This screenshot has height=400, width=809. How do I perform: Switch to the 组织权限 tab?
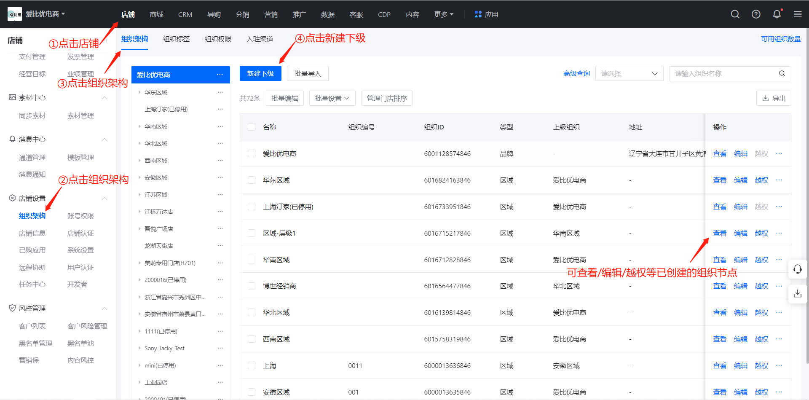[x=218, y=39]
